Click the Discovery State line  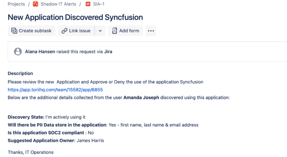click(47, 117)
